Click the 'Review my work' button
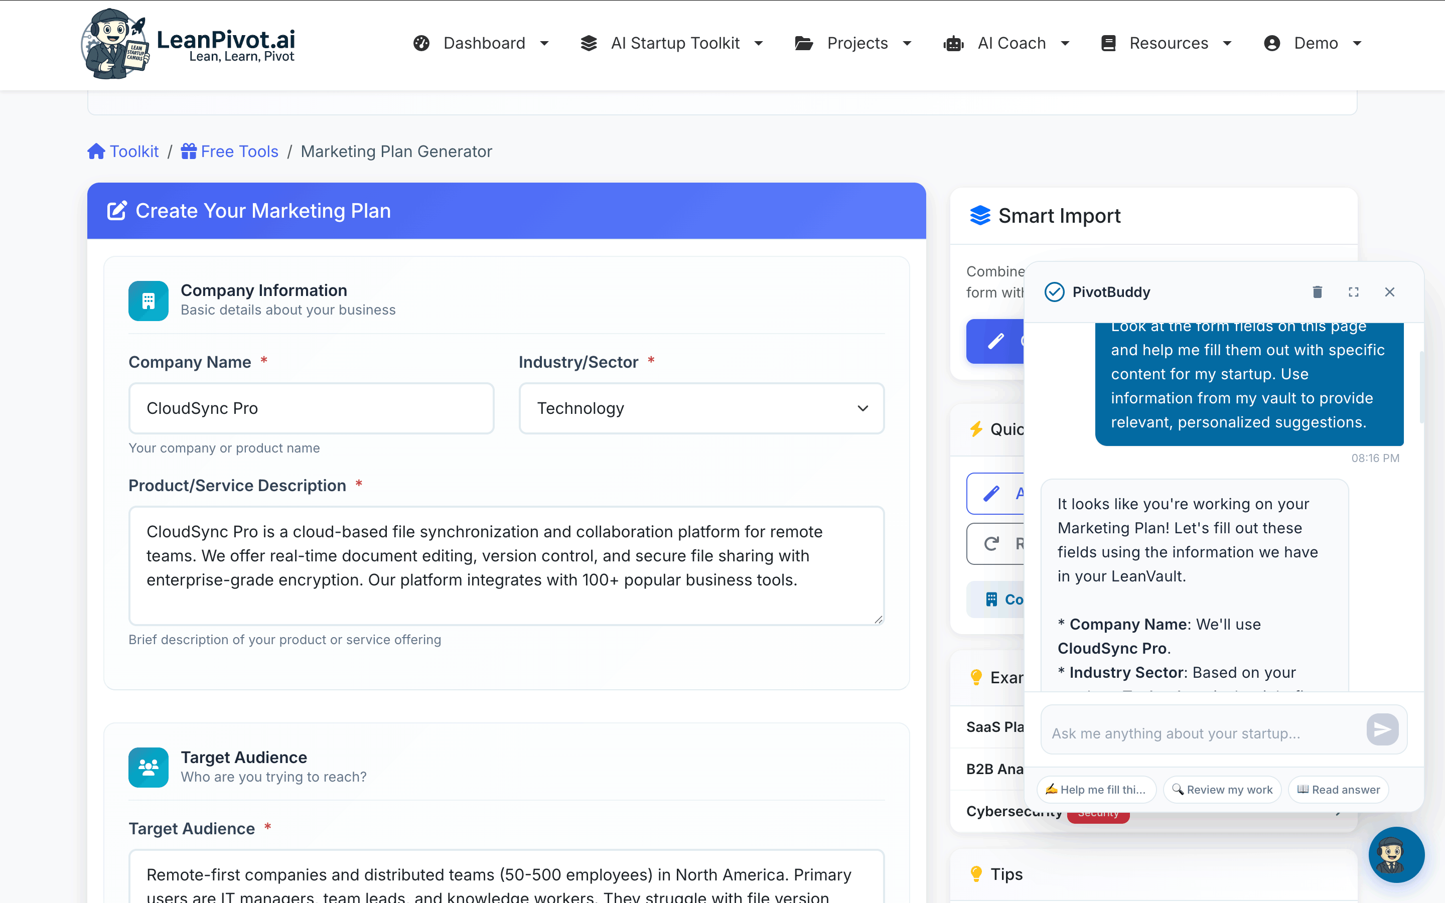This screenshot has width=1445, height=903. point(1222,789)
